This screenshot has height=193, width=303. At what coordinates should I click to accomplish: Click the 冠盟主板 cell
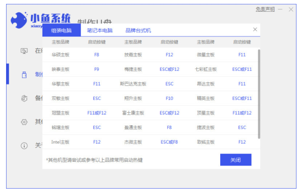tap(61, 113)
